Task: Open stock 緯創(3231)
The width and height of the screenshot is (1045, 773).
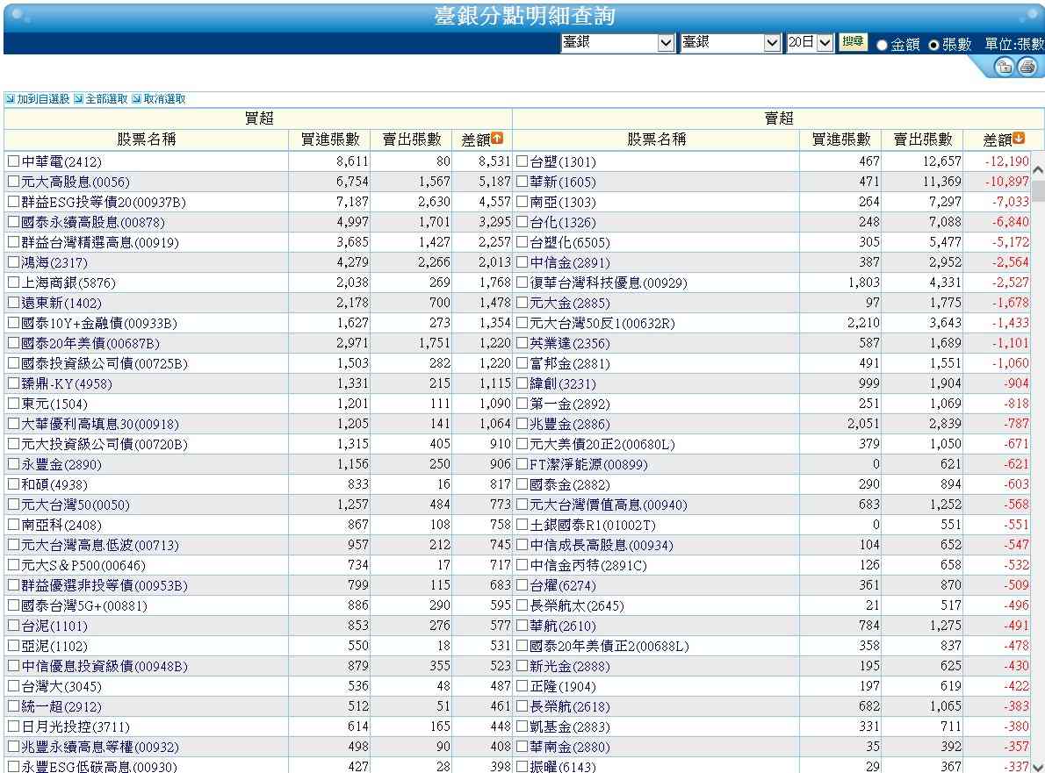Action: tap(563, 383)
